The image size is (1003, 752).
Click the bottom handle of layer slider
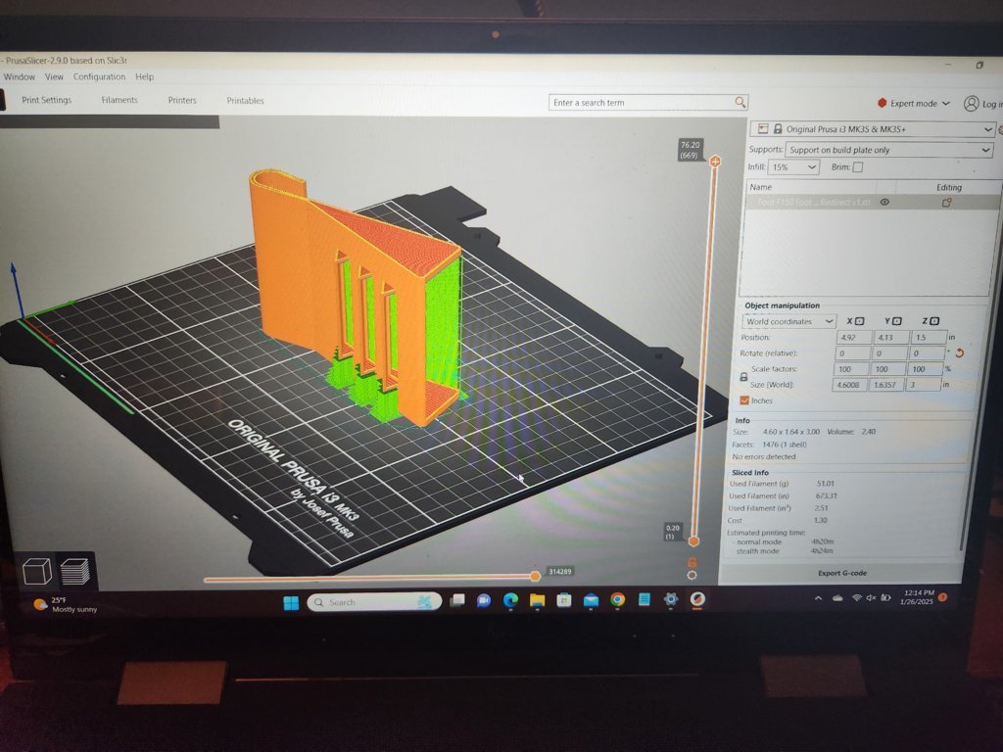pos(693,541)
